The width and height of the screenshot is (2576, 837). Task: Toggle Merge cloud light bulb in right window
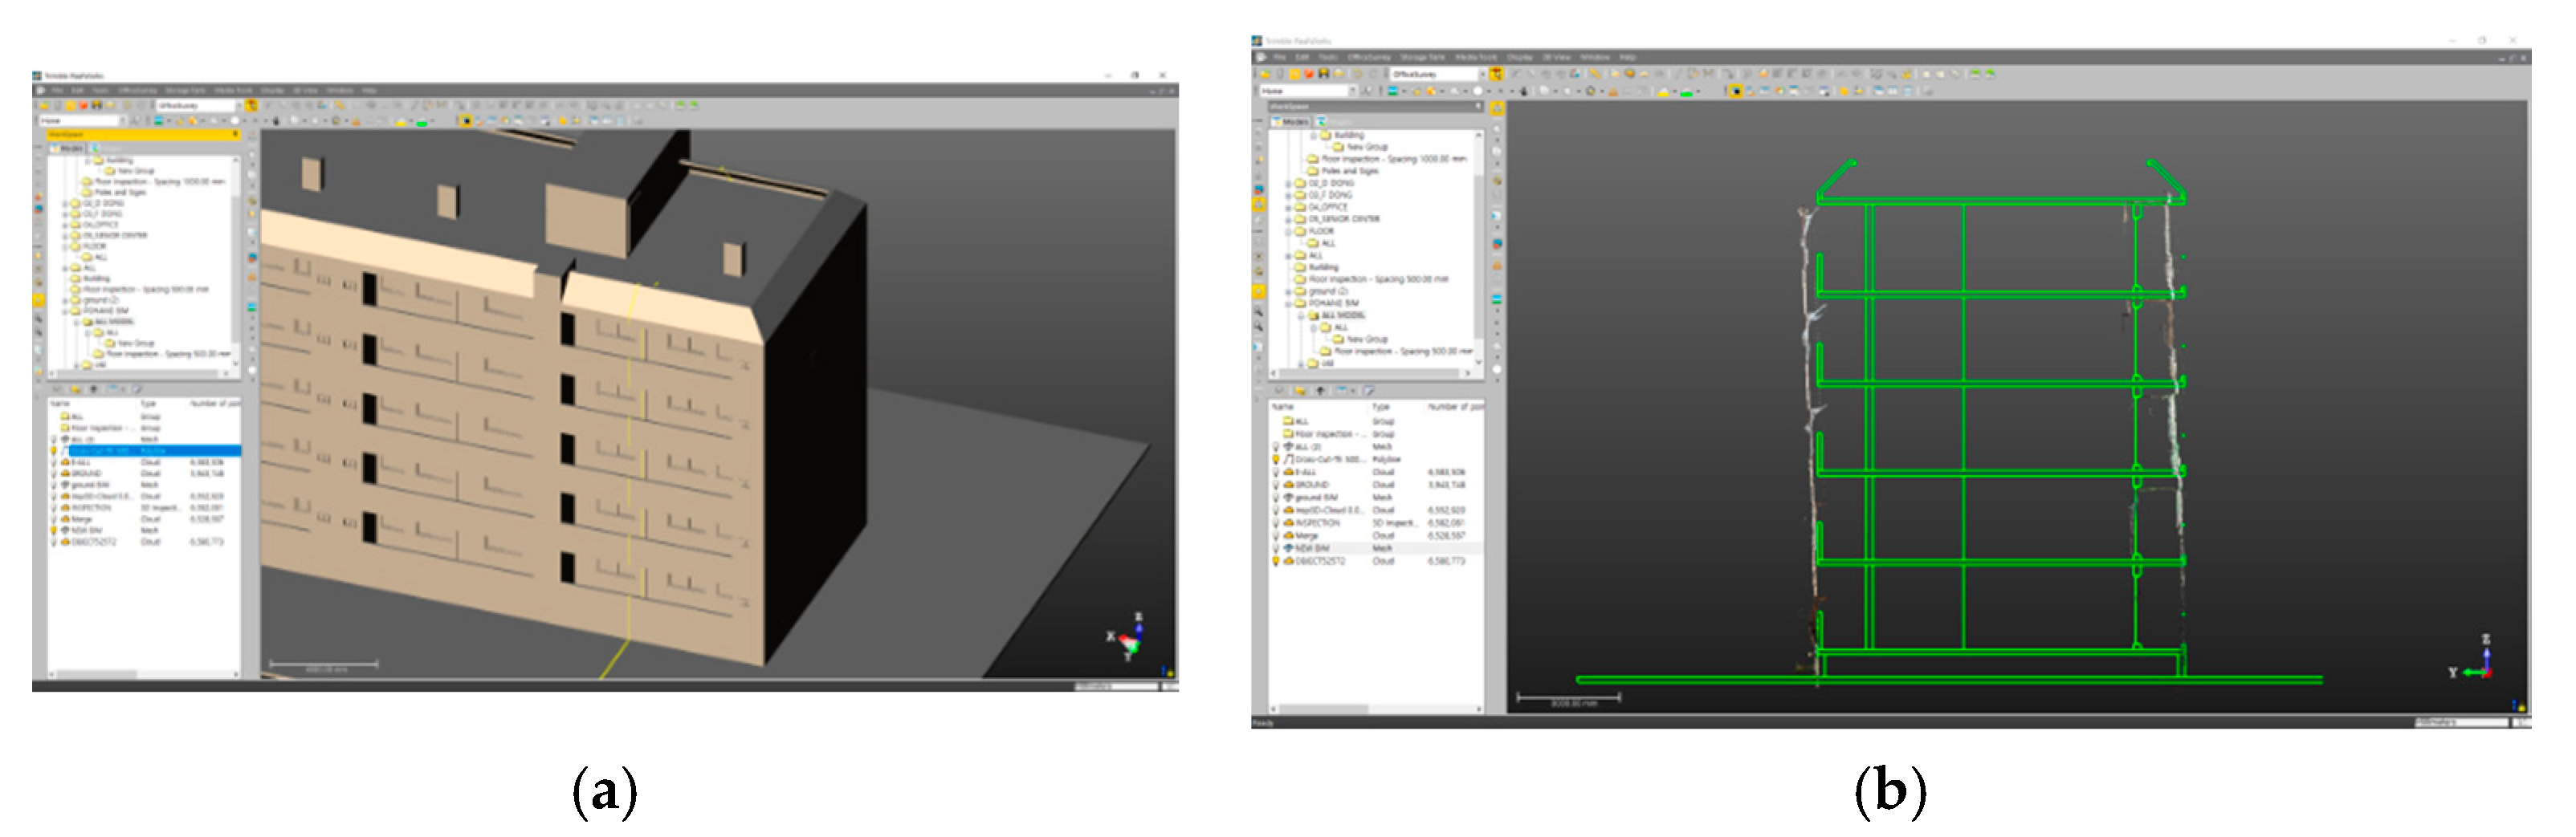(x=1276, y=535)
